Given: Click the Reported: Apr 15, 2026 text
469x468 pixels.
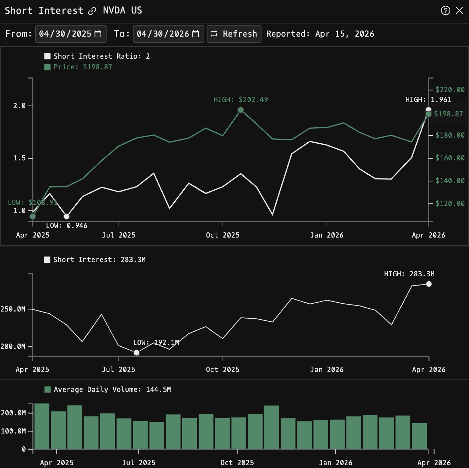Looking at the screenshot, I should point(320,34).
